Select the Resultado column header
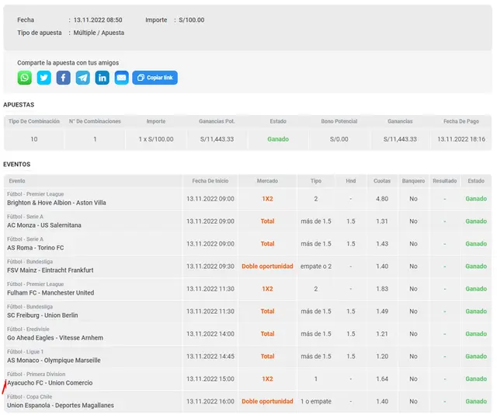Screen dimensions: 497x415 pyautogui.click(x=445, y=181)
